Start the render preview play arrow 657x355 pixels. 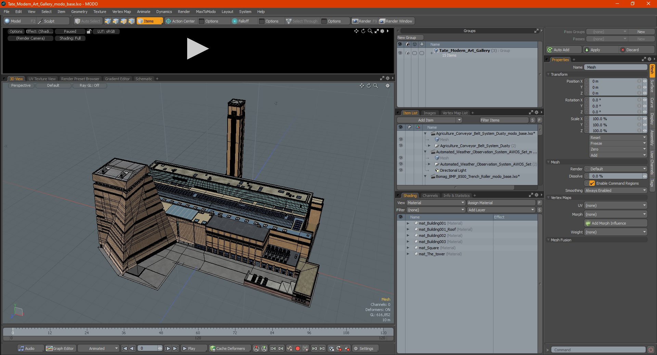[197, 49]
